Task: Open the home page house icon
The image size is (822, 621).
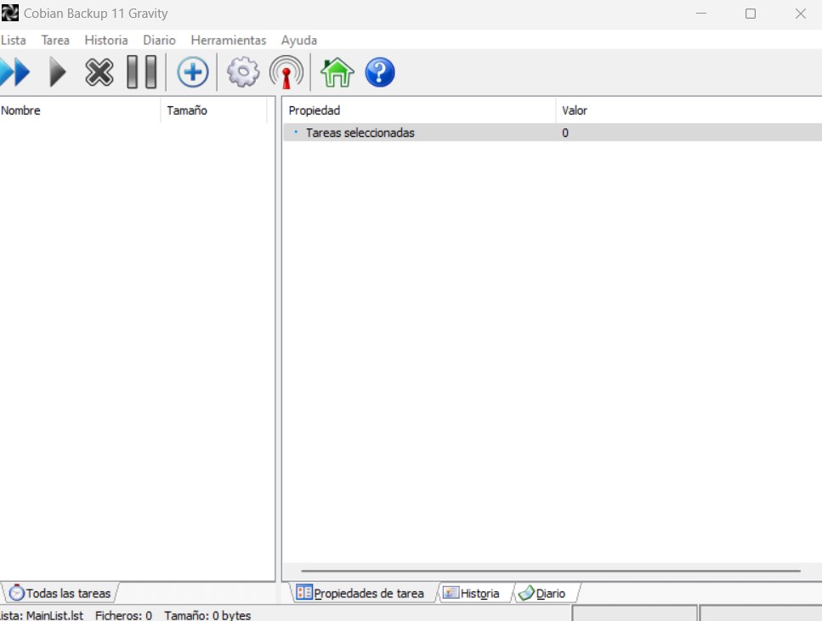Action: tap(337, 73)
